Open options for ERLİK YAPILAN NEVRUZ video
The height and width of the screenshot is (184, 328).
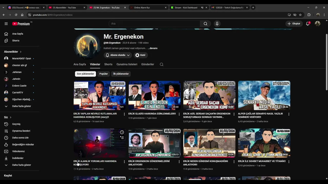tap(124, 114)
